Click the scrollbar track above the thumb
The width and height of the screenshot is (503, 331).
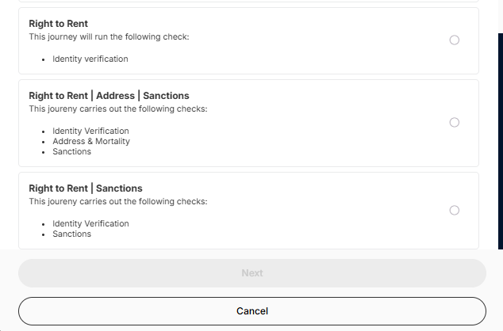(501, 16)
